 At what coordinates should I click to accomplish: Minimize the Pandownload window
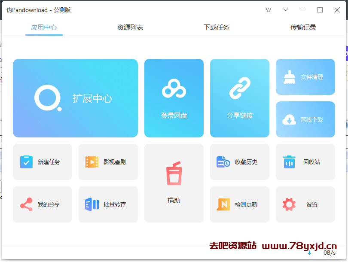[303, 10]
